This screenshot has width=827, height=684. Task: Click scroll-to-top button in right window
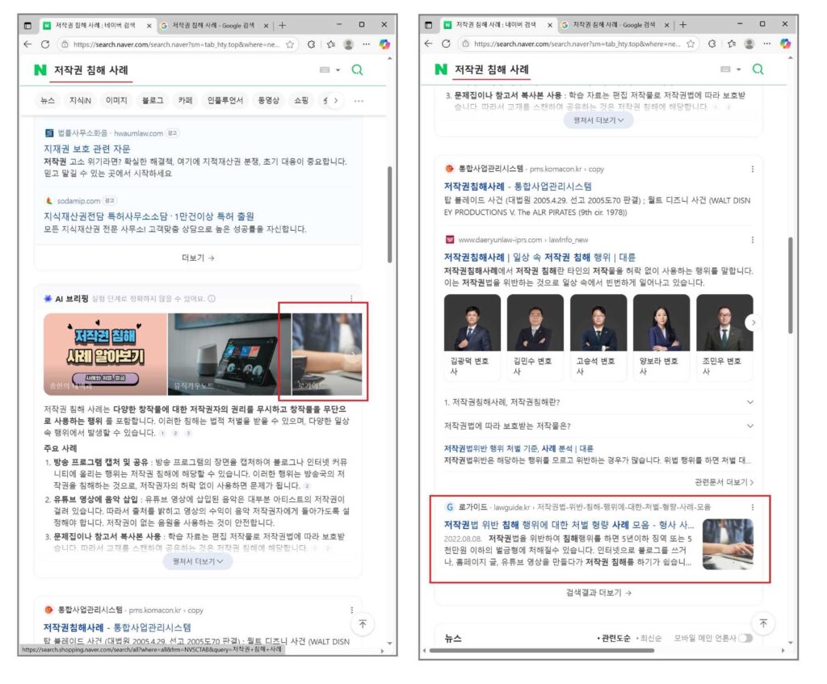763,623
